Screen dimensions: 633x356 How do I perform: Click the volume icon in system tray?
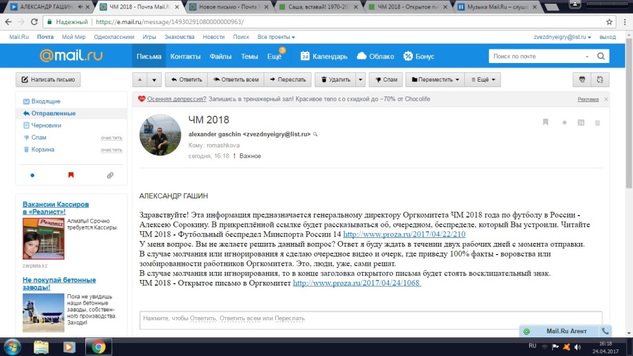coord(578,347)
